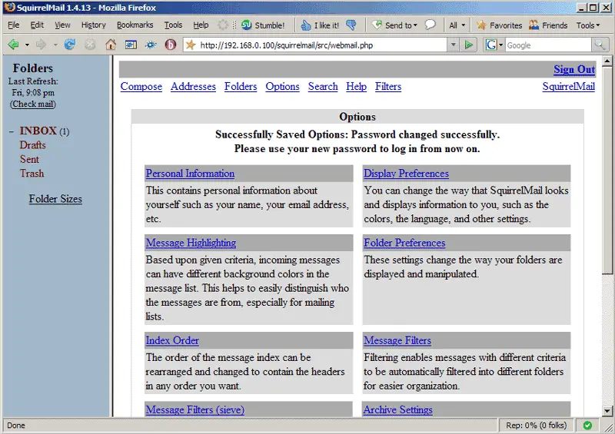
Task: Open the Sent folder
Action: pyautogui.click(x=29, y=159)
